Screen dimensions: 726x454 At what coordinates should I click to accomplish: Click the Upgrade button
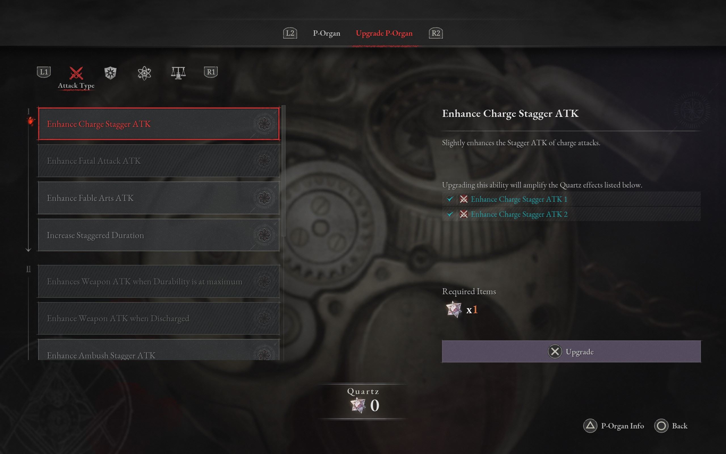tap(571, 351)
